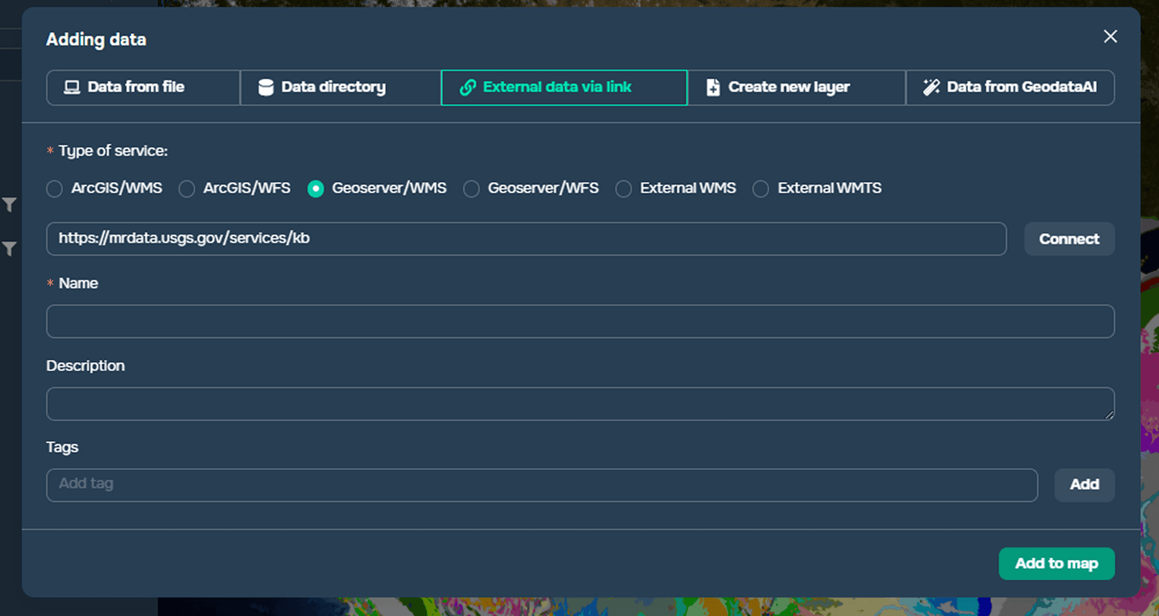Click the lower filter funnel icon in the left sidebar
1159x616 pixels.
9,249
